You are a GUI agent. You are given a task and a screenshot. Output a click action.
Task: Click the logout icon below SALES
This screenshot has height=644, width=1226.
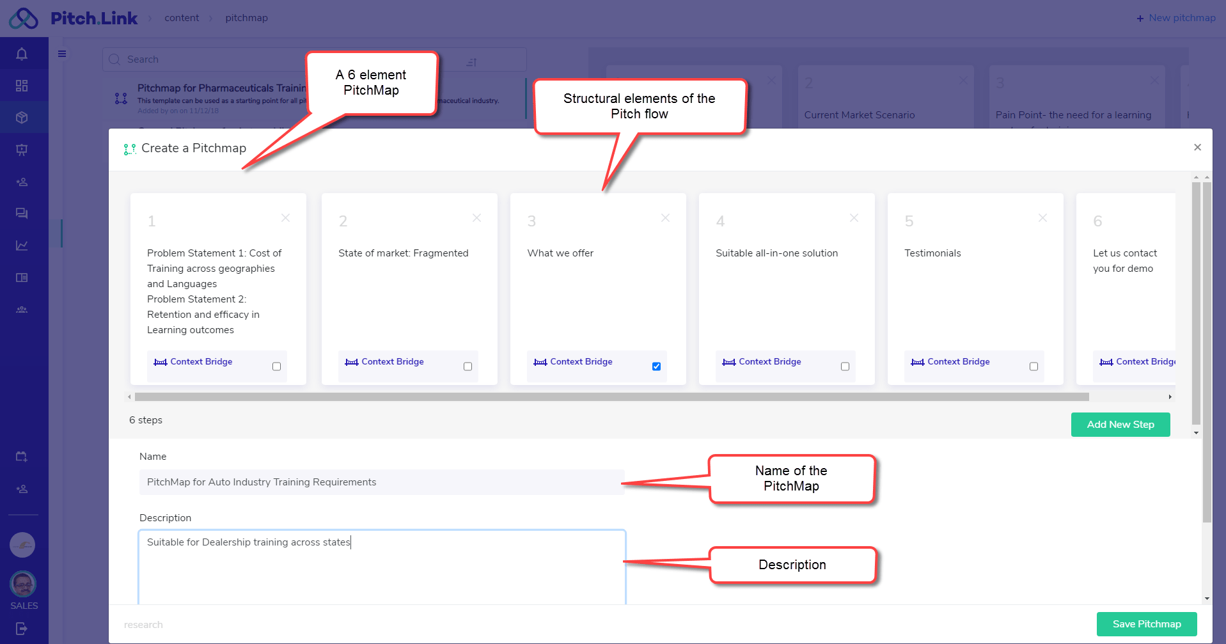[x=22, y=629]
